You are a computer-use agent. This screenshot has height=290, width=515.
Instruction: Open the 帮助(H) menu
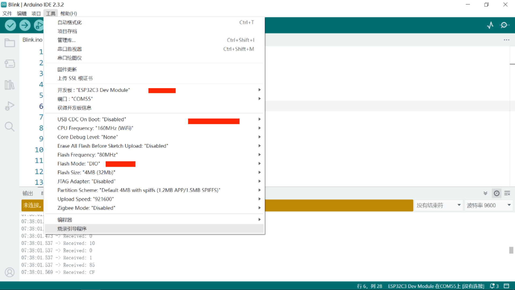click(69, 13)
